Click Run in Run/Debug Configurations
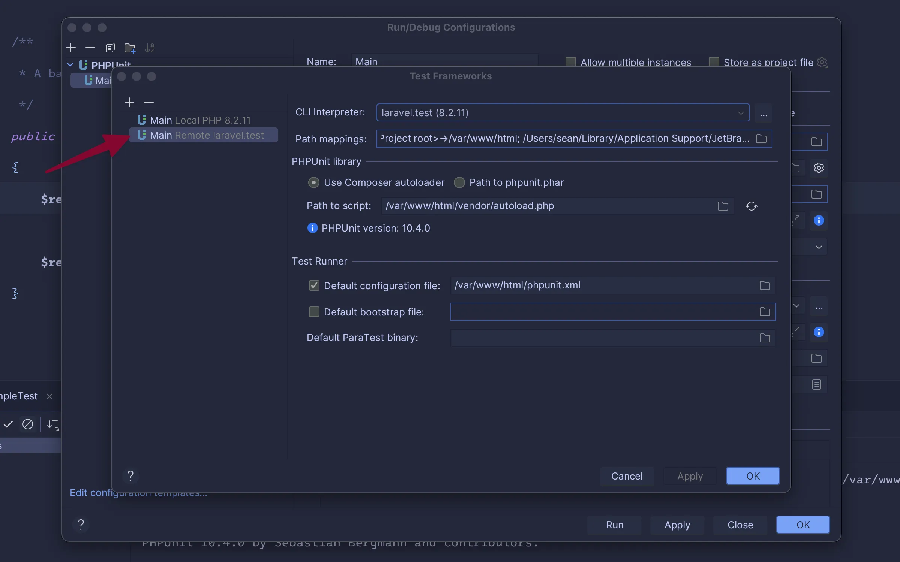This screenshot has height=562, width=900. (614, 525)
